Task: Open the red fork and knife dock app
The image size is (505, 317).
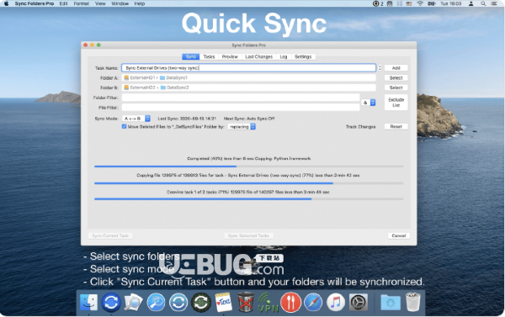Action: pyautogui.click(x=290, y=302)
